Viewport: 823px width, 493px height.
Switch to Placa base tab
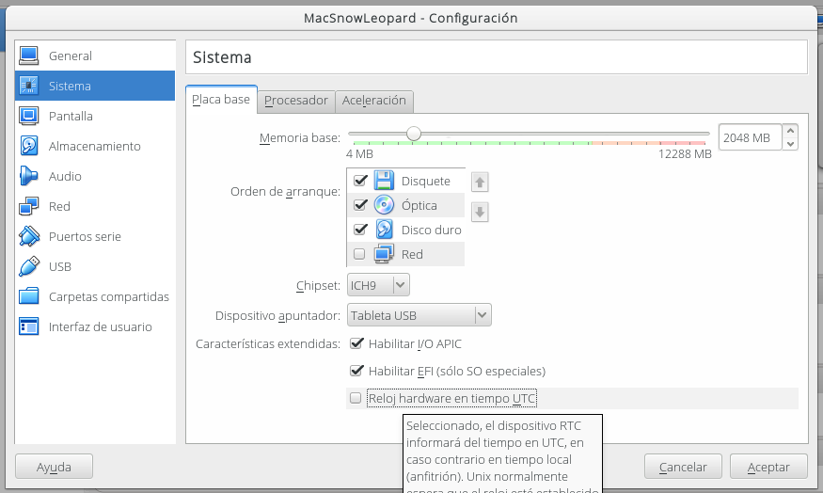pos(221,99)
